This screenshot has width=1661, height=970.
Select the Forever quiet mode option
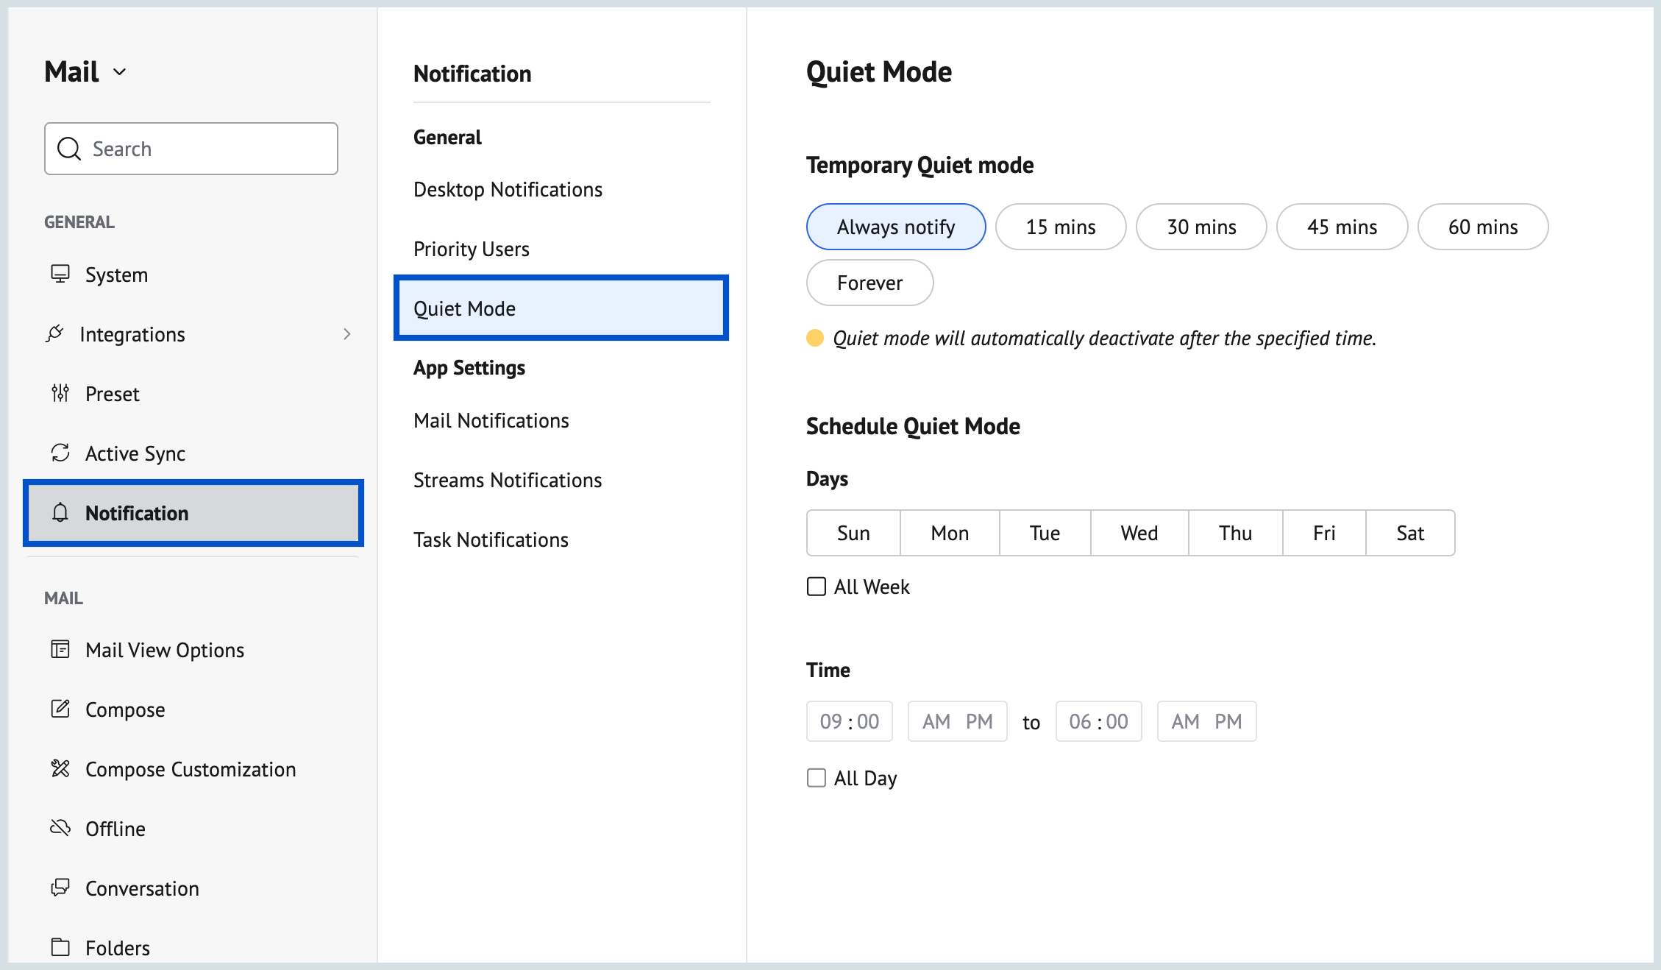tap(869, 283)
